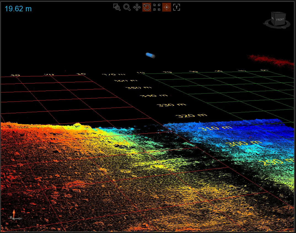Toggle the highlighted rotate view tool

coord(146,7)
